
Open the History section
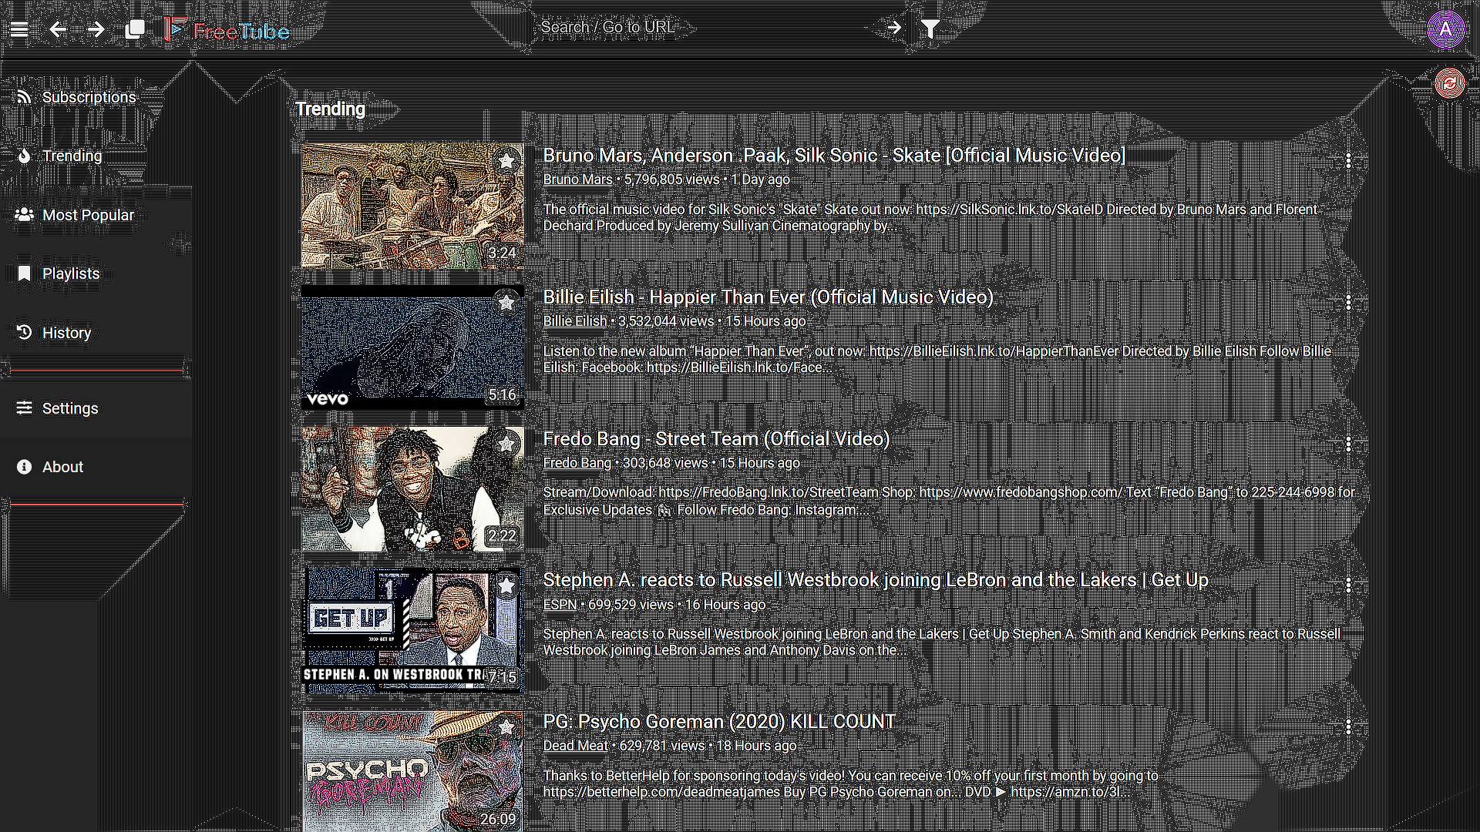tap(66, 333)
